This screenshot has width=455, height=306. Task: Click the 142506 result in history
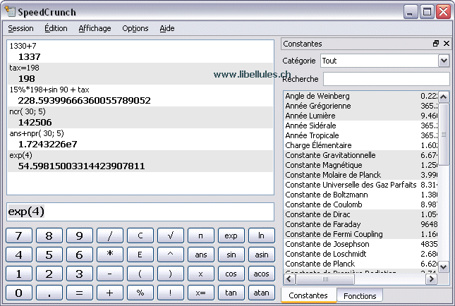coord(35,123)
